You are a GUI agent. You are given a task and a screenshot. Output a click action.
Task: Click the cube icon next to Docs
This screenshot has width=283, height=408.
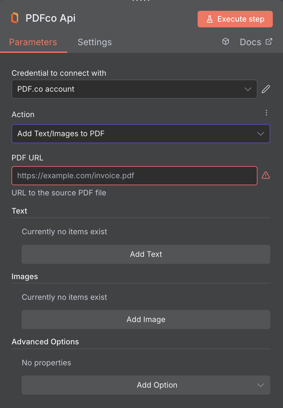tap(226, 42)
